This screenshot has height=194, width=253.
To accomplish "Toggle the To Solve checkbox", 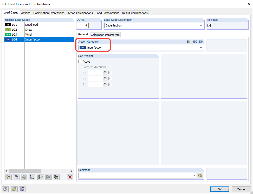I will coord(209,25).
